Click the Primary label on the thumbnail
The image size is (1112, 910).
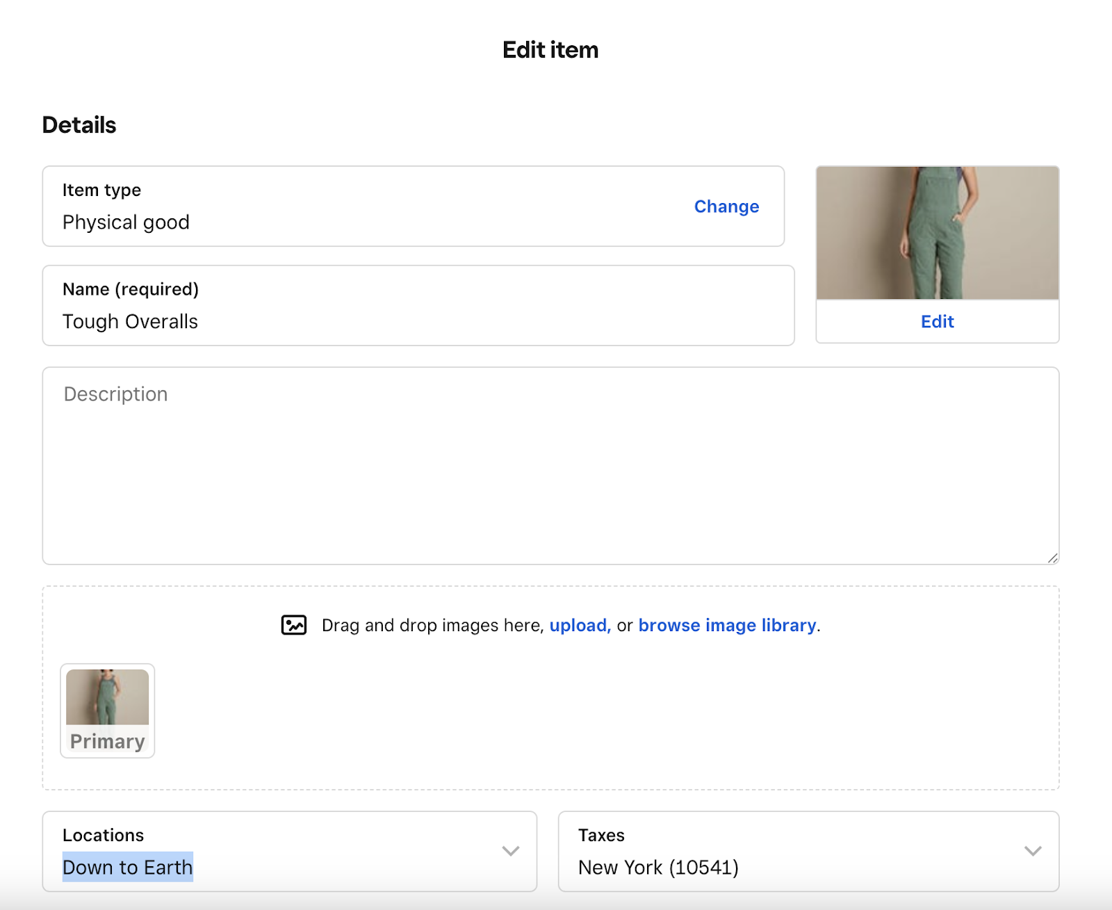(107, 742)
